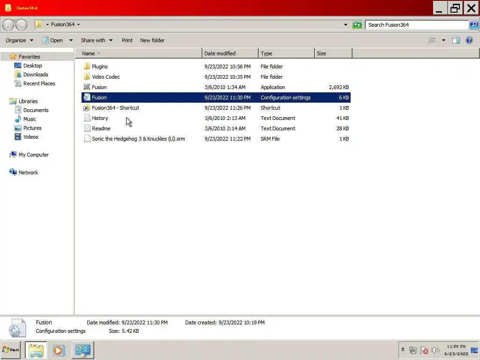Expand the Open button dropdown arrow
This screenshot has height=360, width=480.
tap(71, 40)
